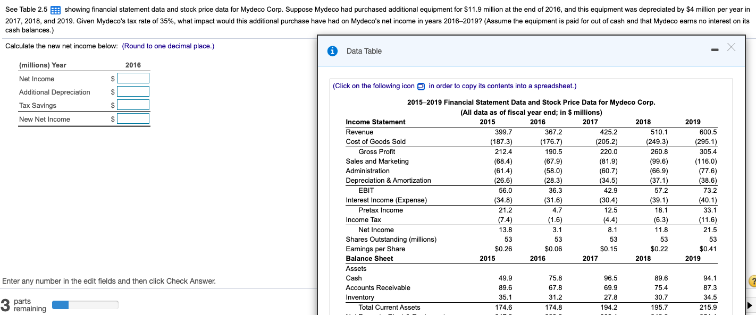756x315 pixels.
Task: Click the copy-to-spreadsheet icon in Data Table
Action: tap(421, 86)
